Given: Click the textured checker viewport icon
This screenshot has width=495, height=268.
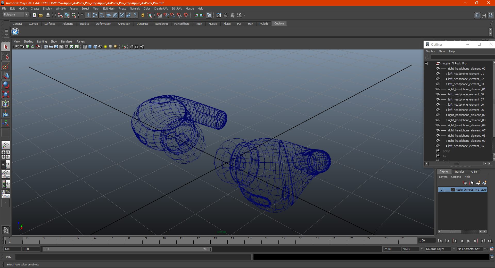Looking at the screenshot, I should [100, 47].
